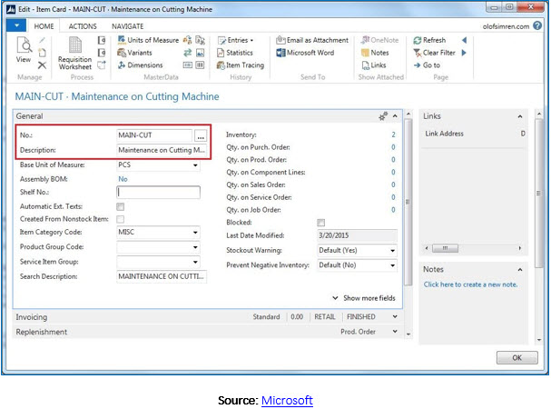Screen dimensions: 551x409
Task: Open Item Tracing
Action: coord(241,65)
